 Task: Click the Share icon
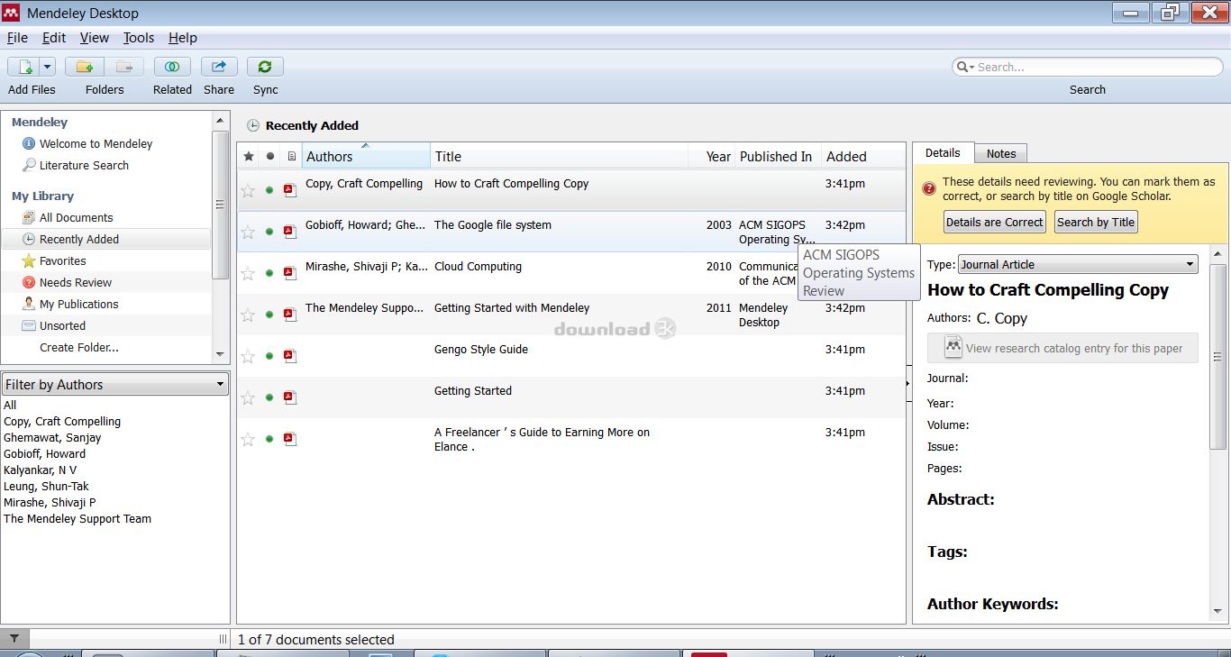(x=218, y=66)
